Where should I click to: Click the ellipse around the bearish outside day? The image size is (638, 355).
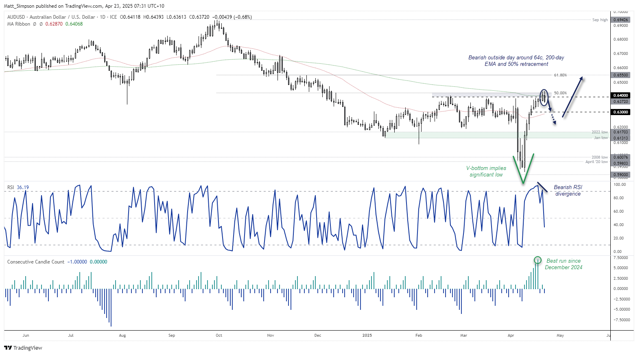pyautogui.click(x=544, y=98)
